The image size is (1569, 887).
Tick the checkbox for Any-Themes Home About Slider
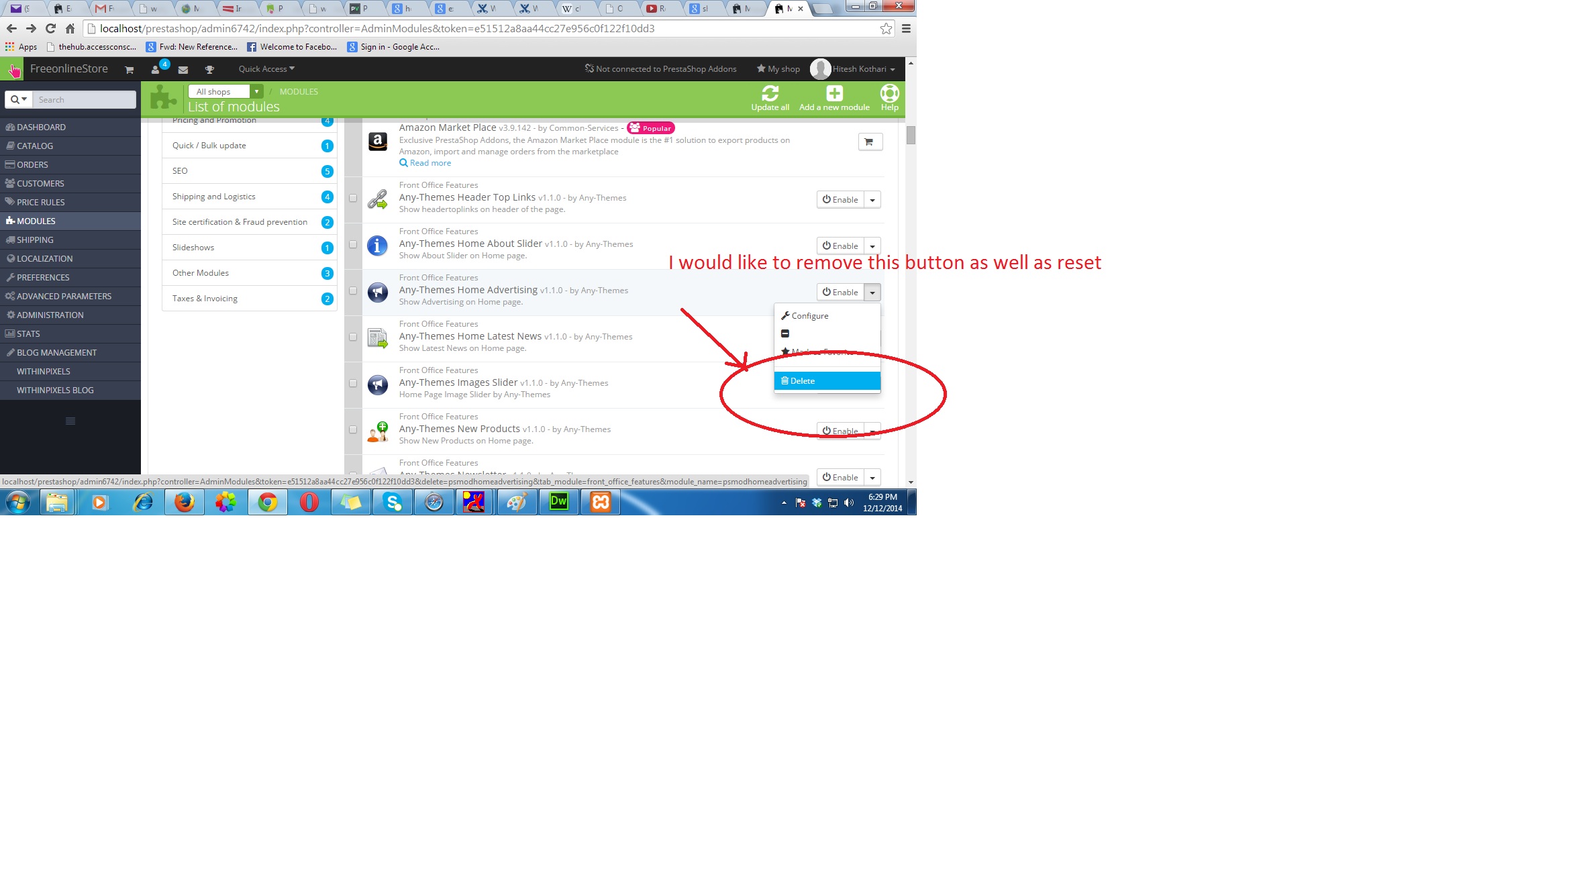coord(353,244)
